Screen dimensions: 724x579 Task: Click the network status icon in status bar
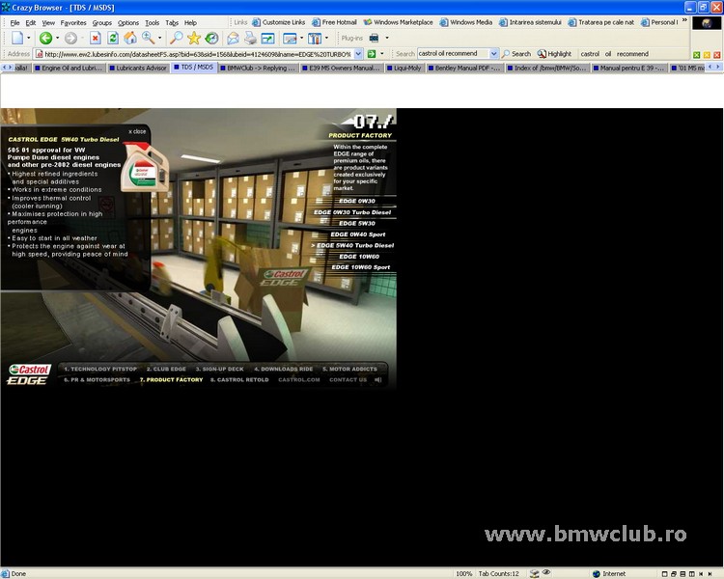534,573
